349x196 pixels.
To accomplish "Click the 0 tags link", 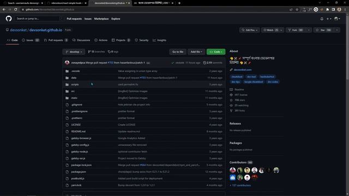I will point(113,52).
